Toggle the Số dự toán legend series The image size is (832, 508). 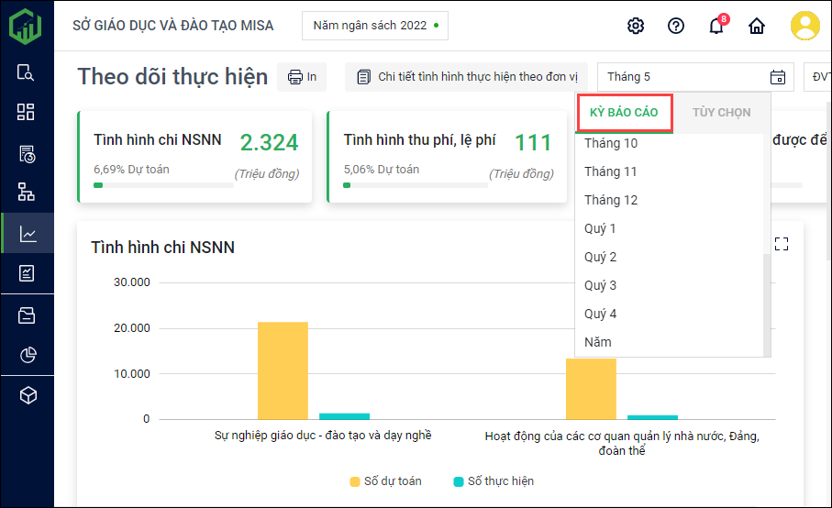click(x=385, y=481)
